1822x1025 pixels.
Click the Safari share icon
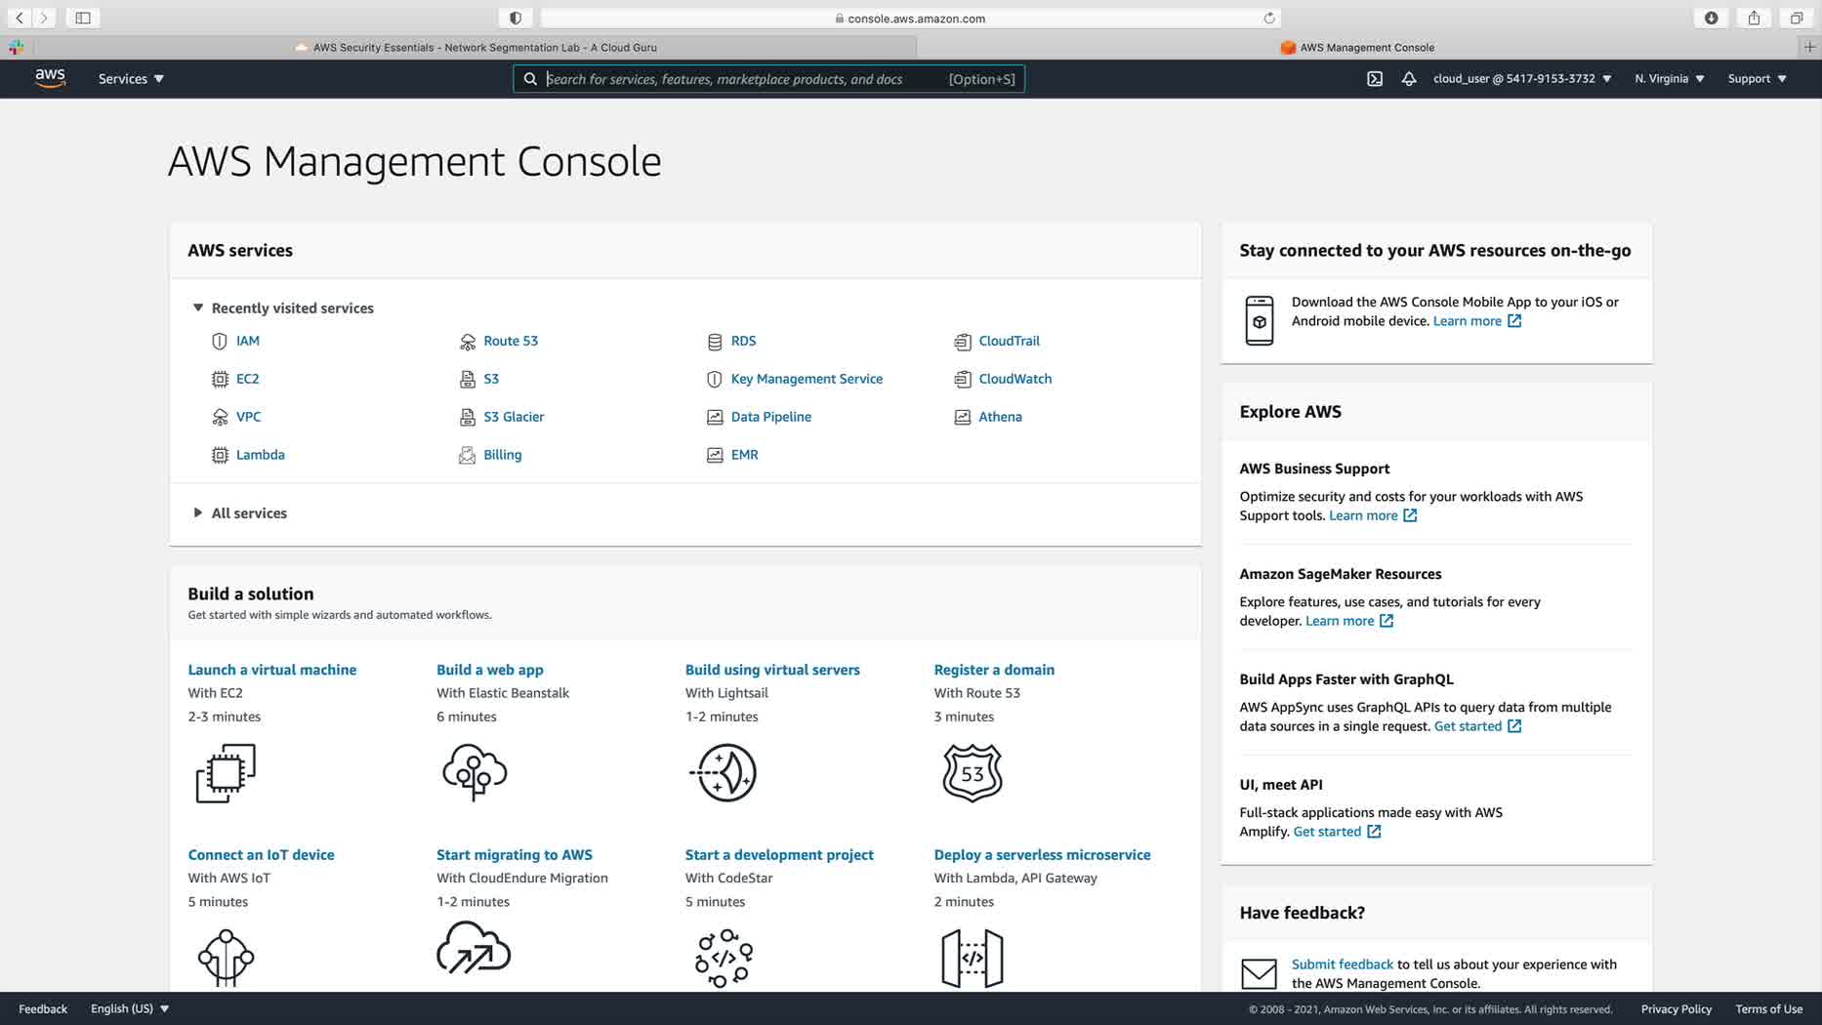[x=1755, y=18]
